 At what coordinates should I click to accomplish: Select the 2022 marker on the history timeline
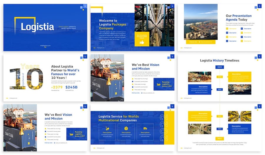pos(220,67)
